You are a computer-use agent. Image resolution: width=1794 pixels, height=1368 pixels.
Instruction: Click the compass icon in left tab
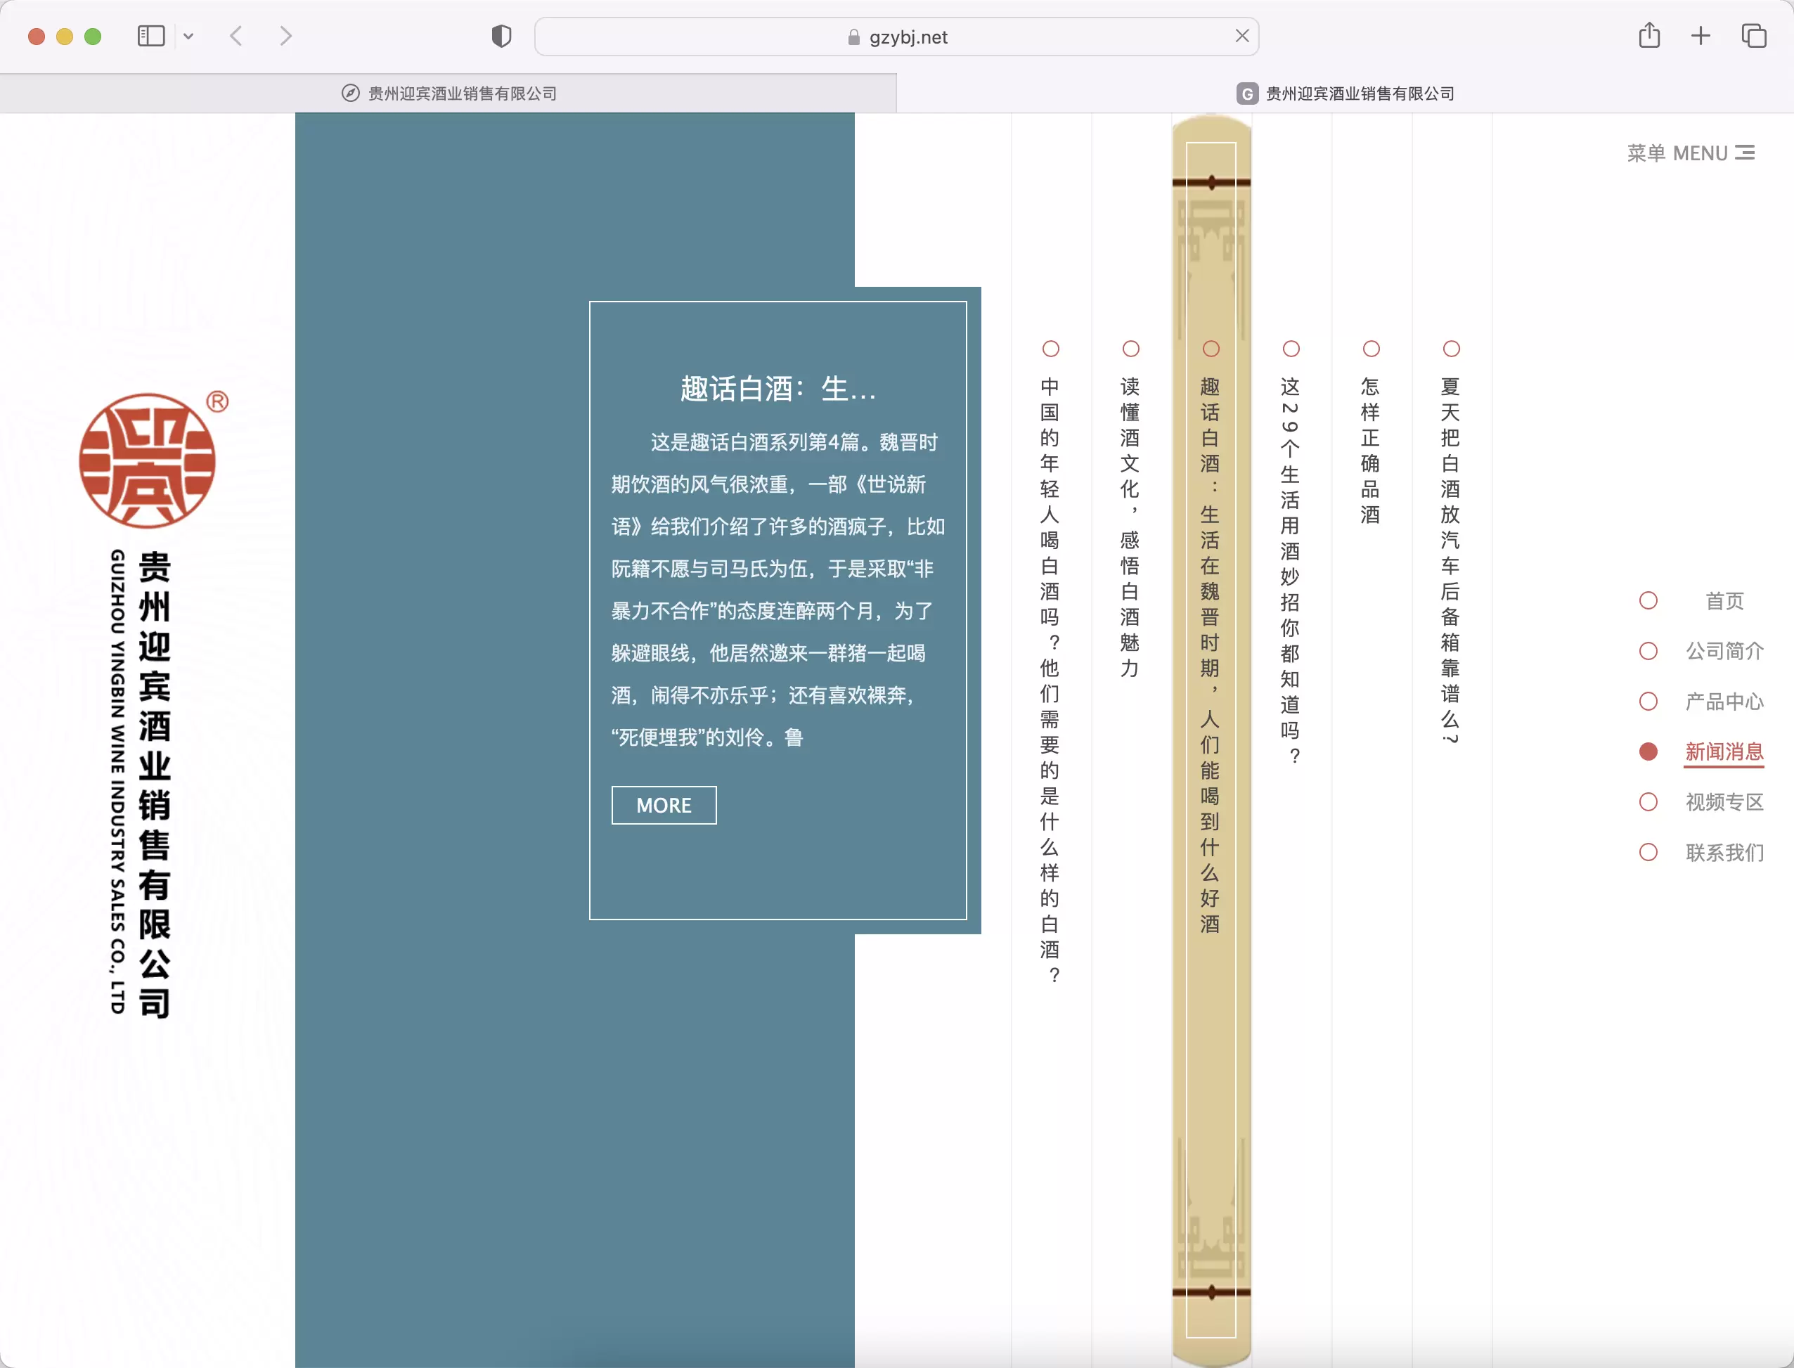350,93
